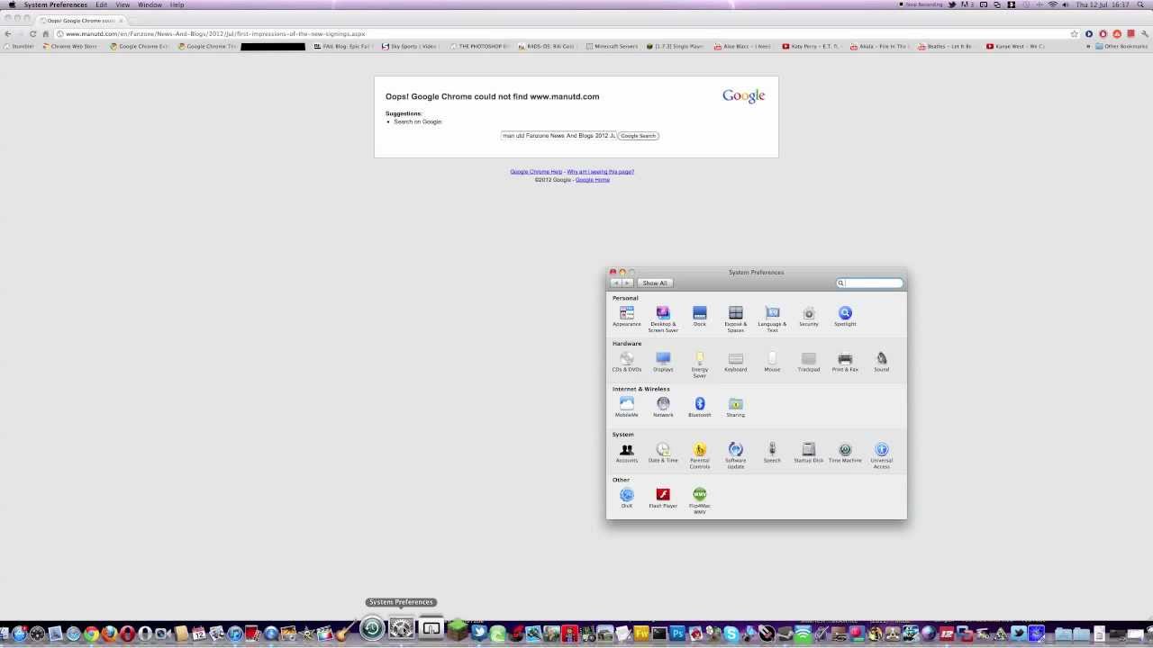
Task: Open the Speech preference pane
Action: (x=772, y=453)
